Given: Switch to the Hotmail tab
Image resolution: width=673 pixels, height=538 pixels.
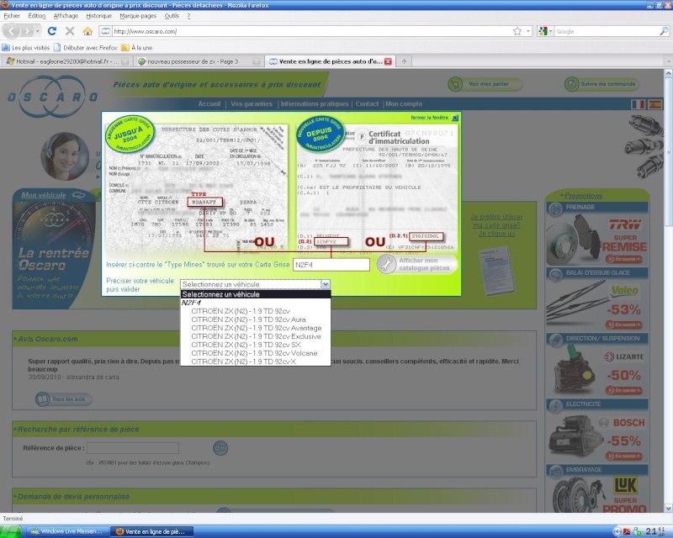Looking at the screenshot, I should (66, 61).
